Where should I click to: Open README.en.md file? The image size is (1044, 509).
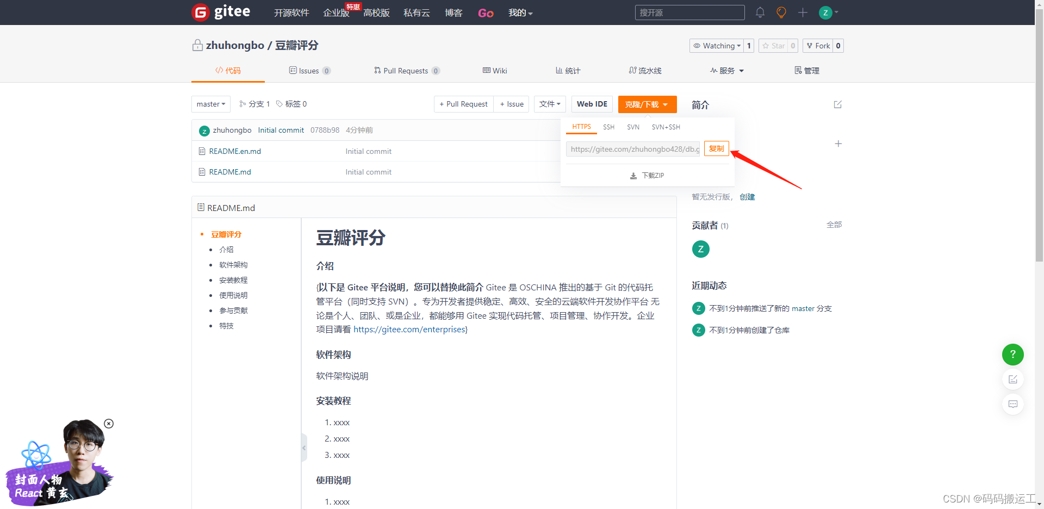click(235, 151)
